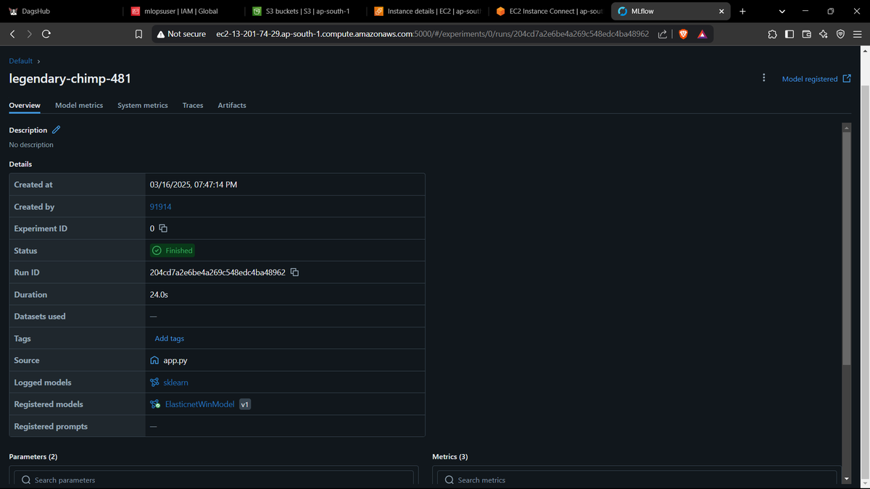Screen dimensions: 870x489
Task: Select the Overview tab
Action: click(25, 105)
